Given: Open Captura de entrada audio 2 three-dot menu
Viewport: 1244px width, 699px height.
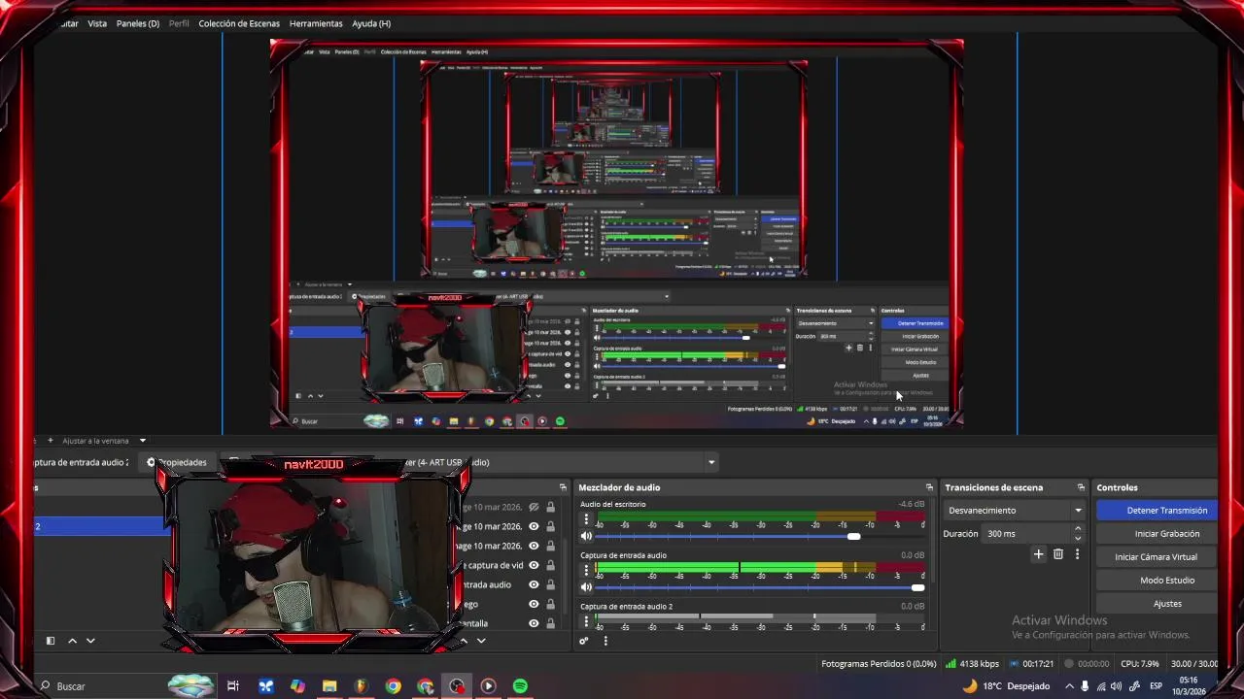Looking at the screenshot, I should coord(586,620).
